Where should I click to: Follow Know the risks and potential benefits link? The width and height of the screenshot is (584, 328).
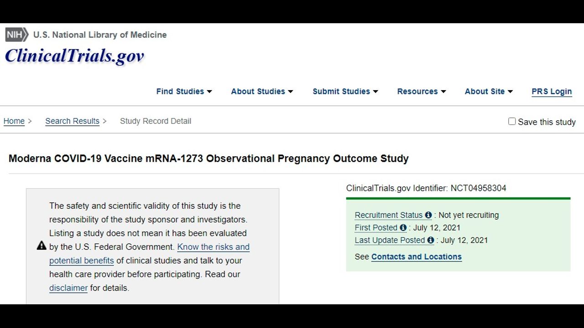tap(213, 247)
